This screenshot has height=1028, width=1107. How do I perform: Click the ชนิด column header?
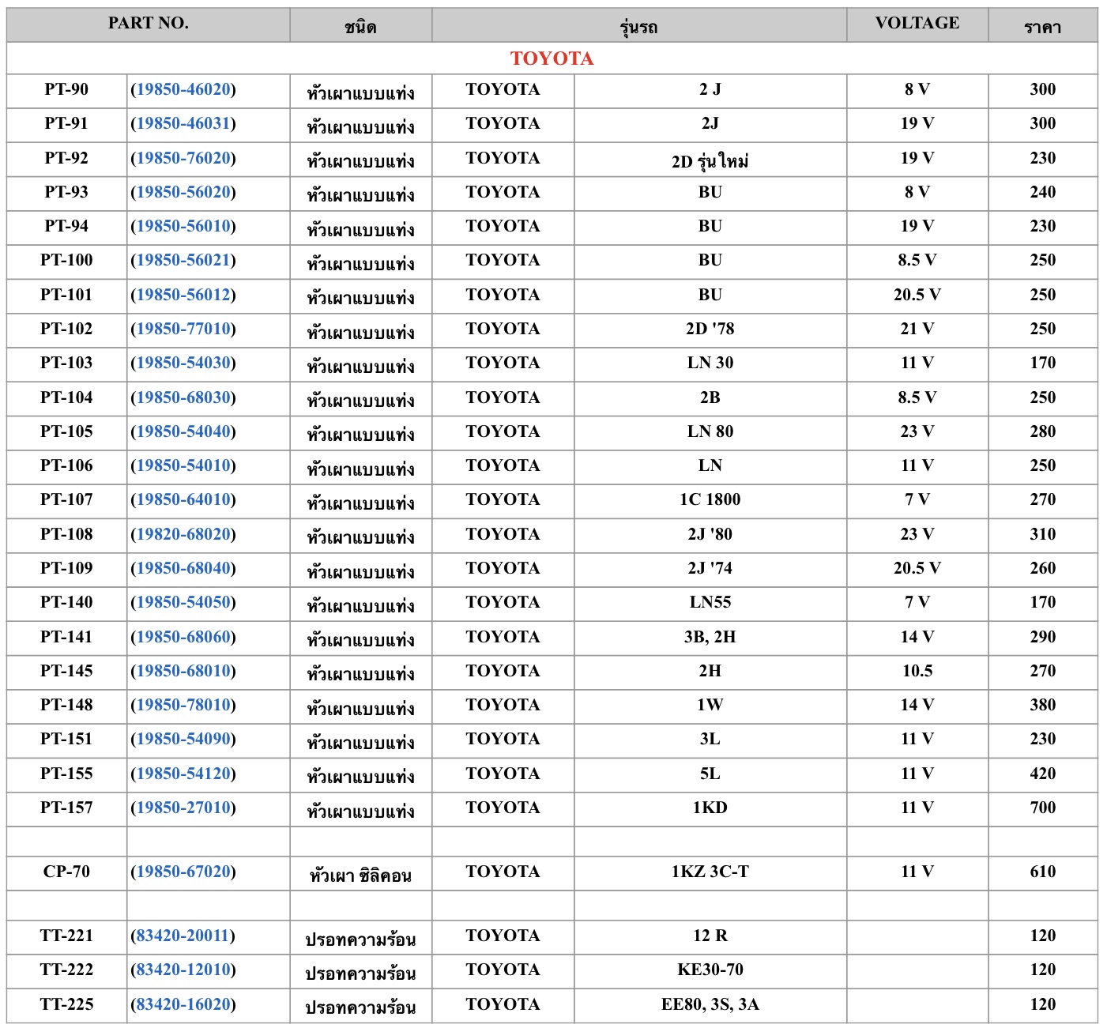(x=360, y=24)
